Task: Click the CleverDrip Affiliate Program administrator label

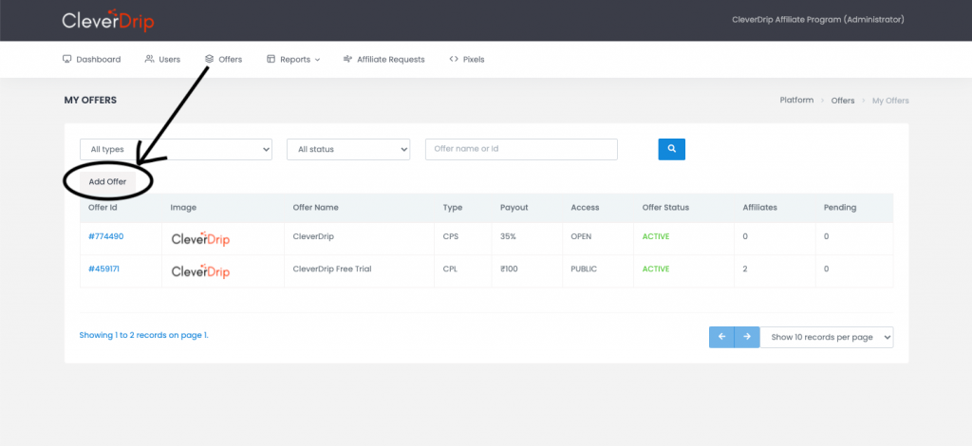Action: coord(817,20)
